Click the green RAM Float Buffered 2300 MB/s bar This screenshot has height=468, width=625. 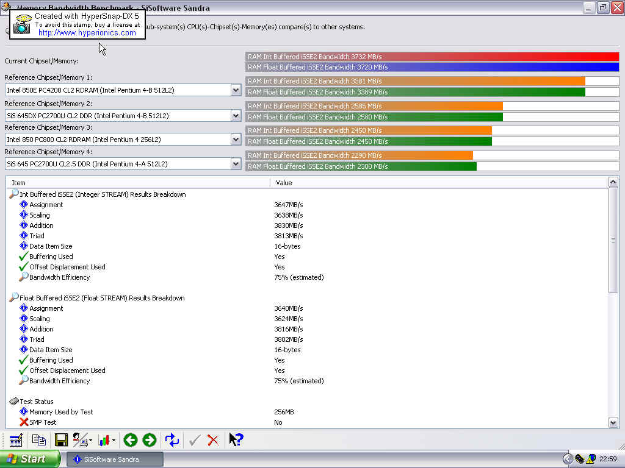361,166
